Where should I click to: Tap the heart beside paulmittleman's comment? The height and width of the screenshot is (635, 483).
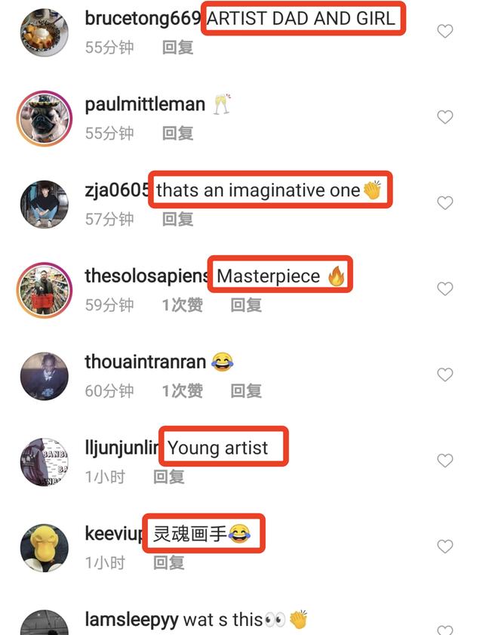pos(445,117)
